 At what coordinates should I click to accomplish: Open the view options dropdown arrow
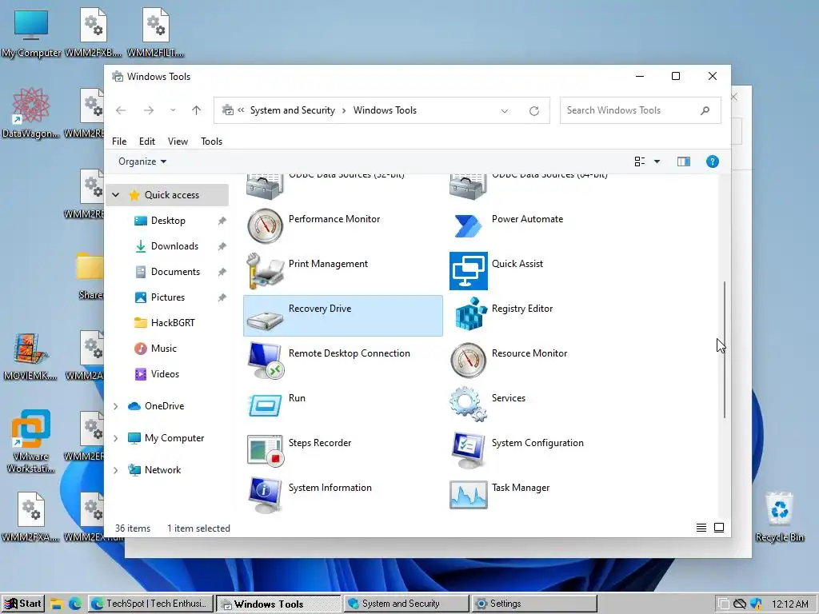pyautogui.click(x=657, y=161)
